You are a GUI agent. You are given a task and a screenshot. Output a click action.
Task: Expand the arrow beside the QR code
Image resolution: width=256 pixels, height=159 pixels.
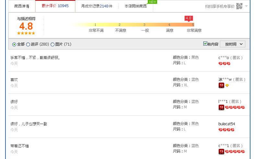[247, 6]
